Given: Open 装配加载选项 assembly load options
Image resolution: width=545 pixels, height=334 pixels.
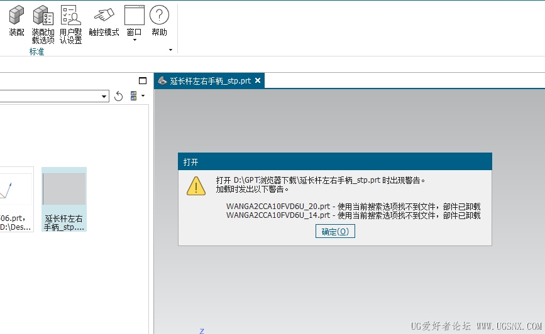Looking at the screenshot, I should pos(43,24).
